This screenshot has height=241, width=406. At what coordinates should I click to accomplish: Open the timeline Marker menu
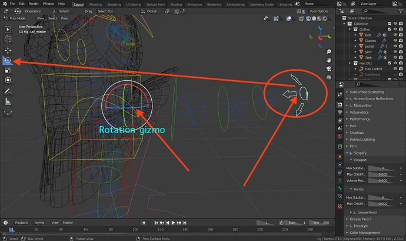68,223
